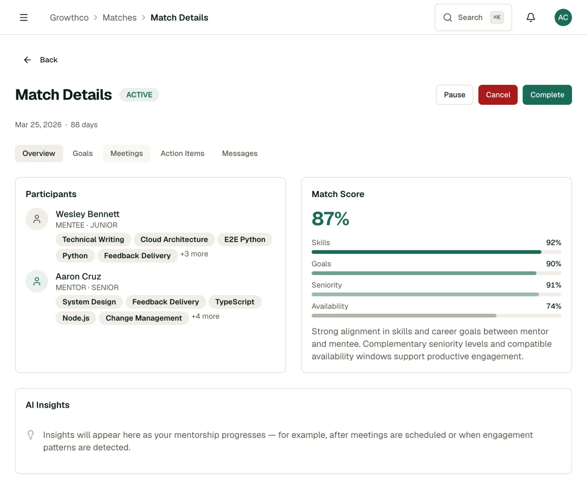Click the 88 days duration text
Screen dimensions: 587x499
click(84, 125)
